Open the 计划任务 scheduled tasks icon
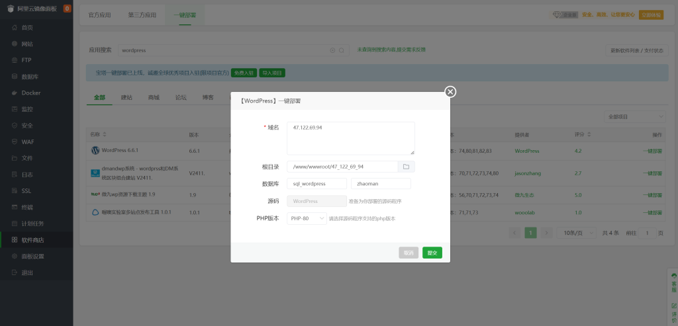678x326 pixels. tap(15, 224)
